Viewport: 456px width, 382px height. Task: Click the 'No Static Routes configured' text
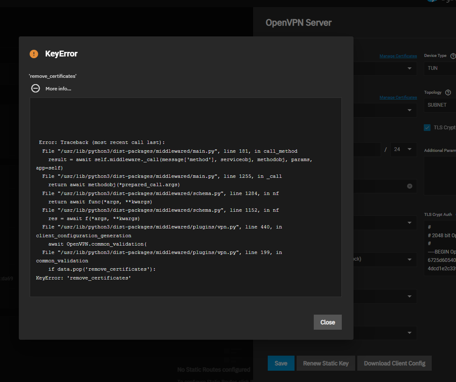click(x=214, y=369)
